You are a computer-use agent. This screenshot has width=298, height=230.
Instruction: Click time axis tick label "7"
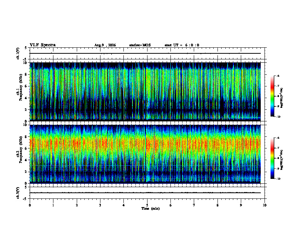(194, 205)
